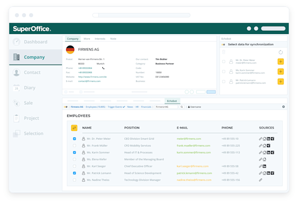Select the Echobot tab in lower panel
Screen dimensions: 298x204
[172, 101]
